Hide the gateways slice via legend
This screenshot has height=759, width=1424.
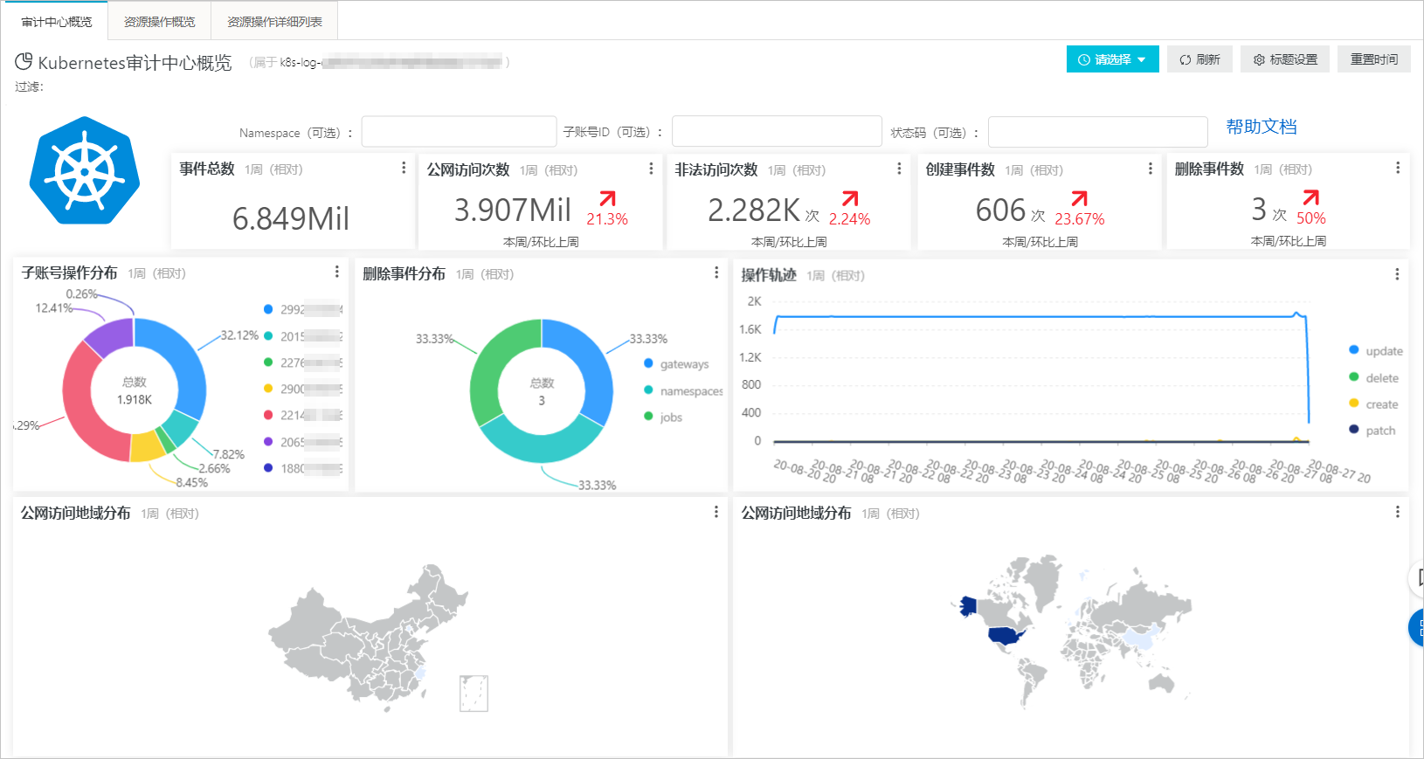(683, 364)
